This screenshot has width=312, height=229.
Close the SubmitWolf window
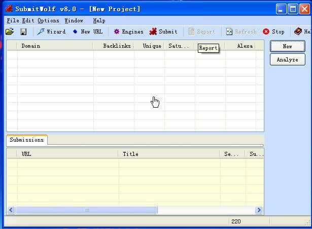pos(304,9)
